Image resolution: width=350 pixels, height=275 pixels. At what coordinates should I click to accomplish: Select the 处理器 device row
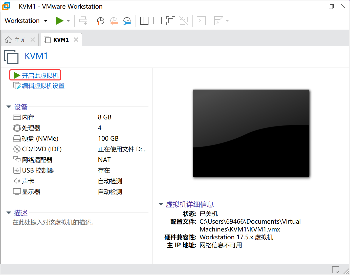80,128
